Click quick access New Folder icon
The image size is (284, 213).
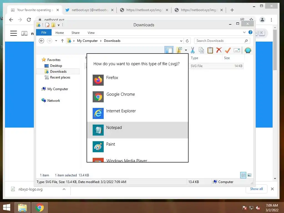[53, 25]
